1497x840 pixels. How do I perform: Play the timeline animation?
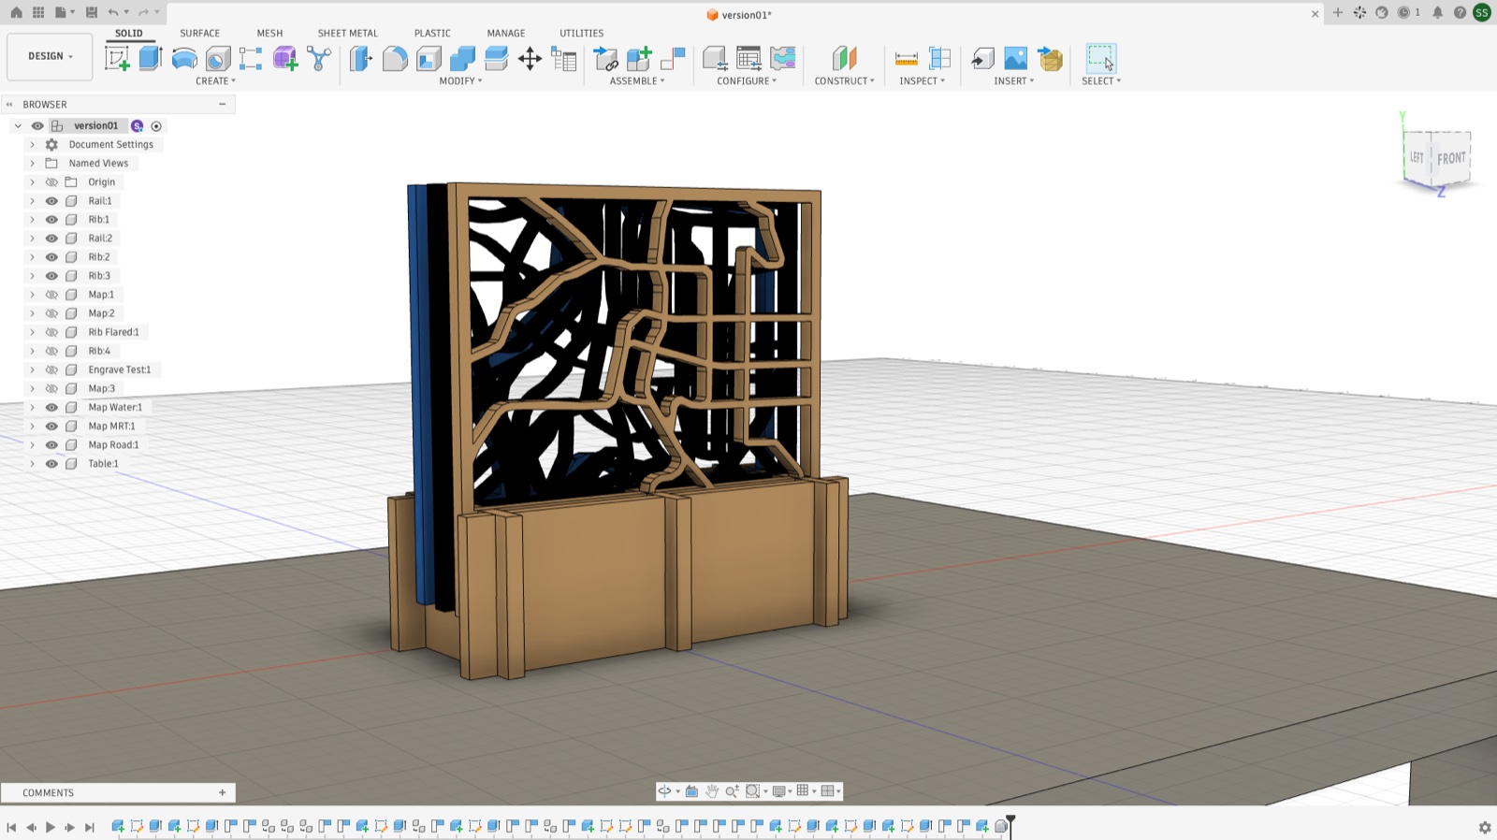click(51, 827)
